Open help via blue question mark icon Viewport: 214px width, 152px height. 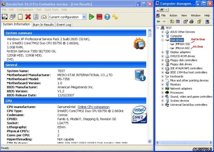point(107,17)
